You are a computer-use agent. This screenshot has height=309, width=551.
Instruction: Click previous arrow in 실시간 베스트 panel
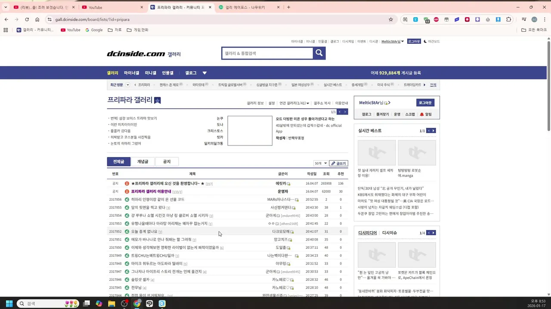point(428,130)
